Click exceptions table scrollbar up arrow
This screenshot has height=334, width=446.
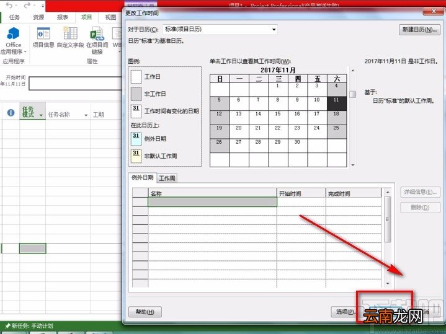pos(388,192)
